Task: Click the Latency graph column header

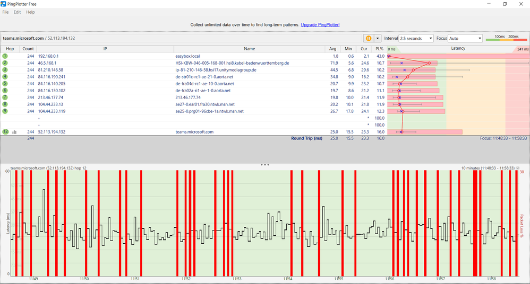Action: 458,49
